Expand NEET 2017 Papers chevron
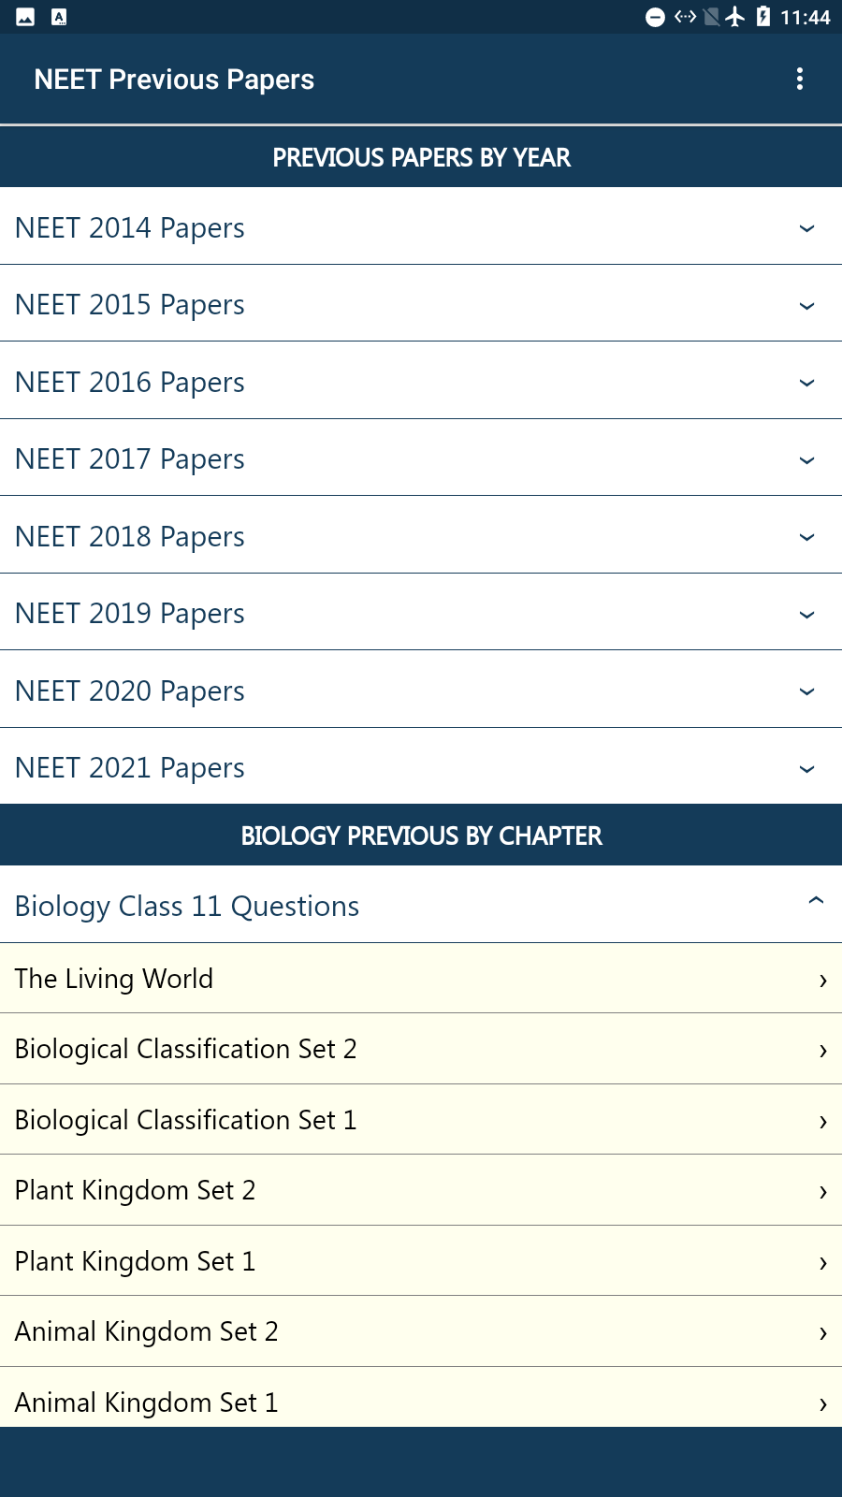The width and height of the screenshot is (842, 1497). [806, 459]
